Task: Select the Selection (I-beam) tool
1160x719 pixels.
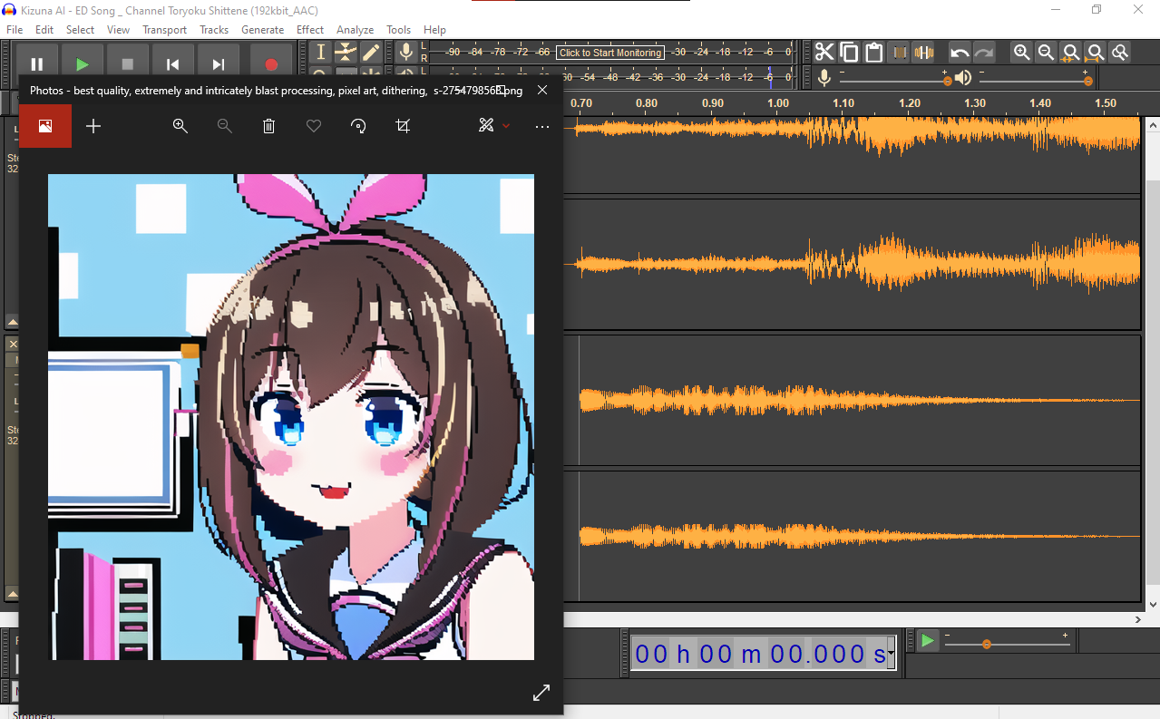Action: click(320, 52)
